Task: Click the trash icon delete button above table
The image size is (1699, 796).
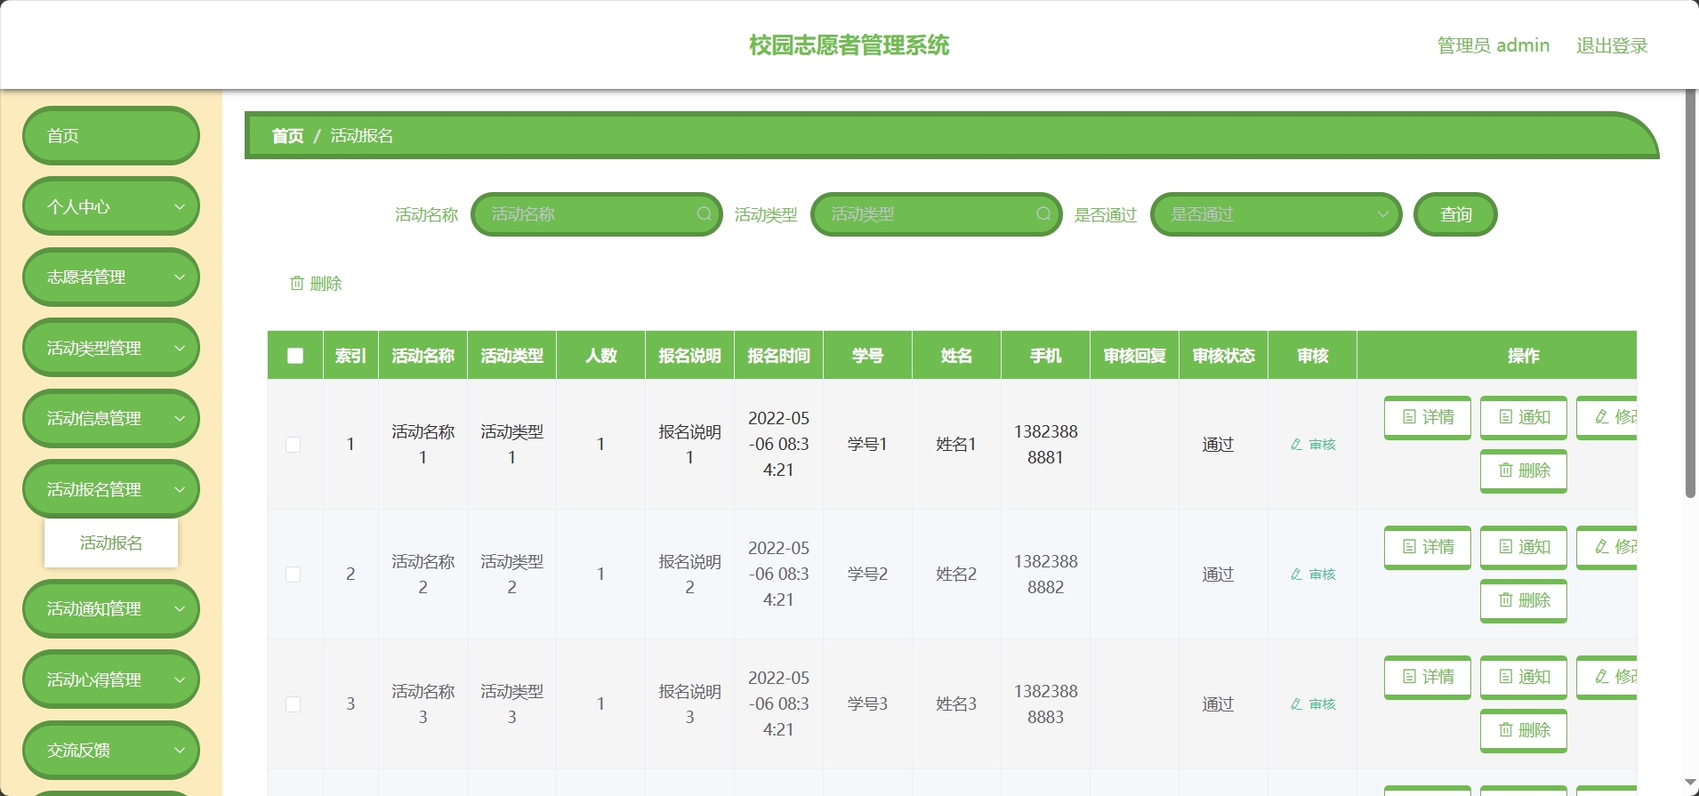Action: pos(316,284)
